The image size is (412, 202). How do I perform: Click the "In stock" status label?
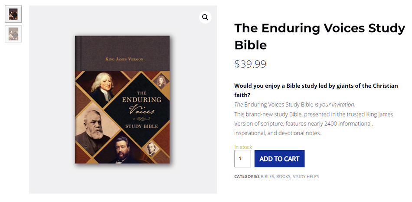[x=243, y=147]
